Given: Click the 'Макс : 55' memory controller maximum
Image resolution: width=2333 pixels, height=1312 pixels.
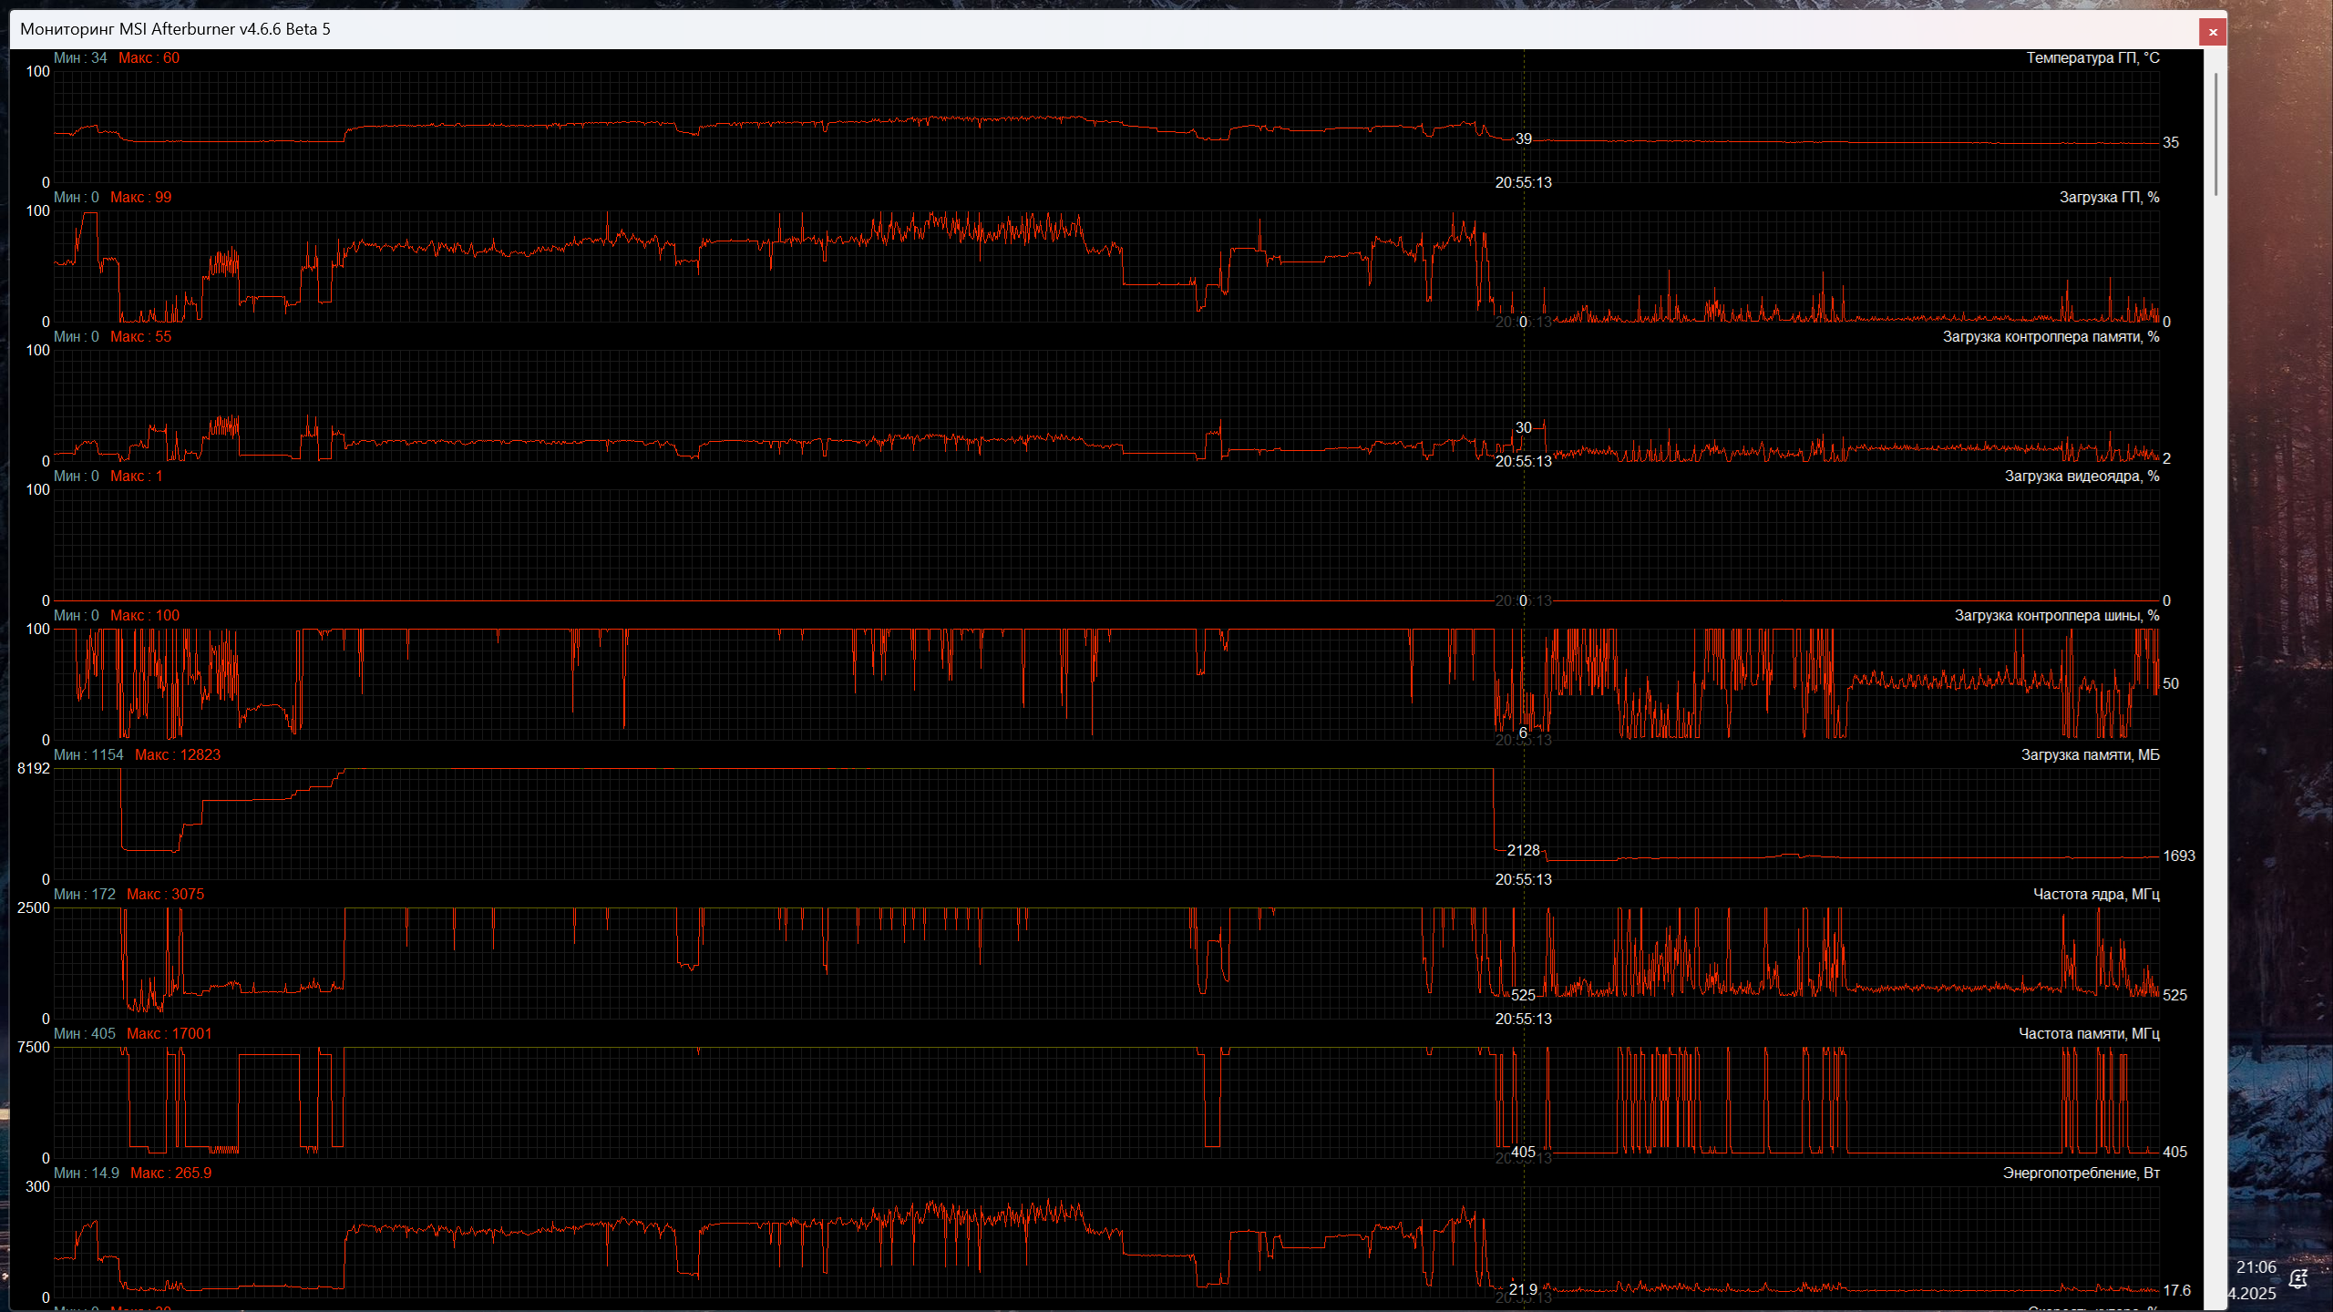Looking at the screenshot, I should 140,337.
